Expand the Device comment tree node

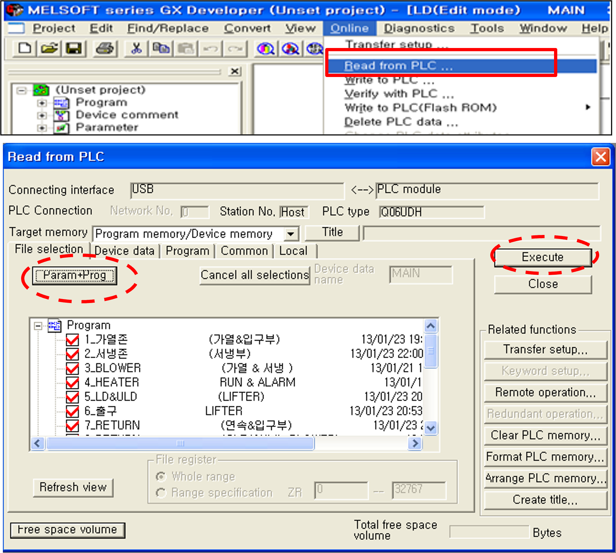42,116
